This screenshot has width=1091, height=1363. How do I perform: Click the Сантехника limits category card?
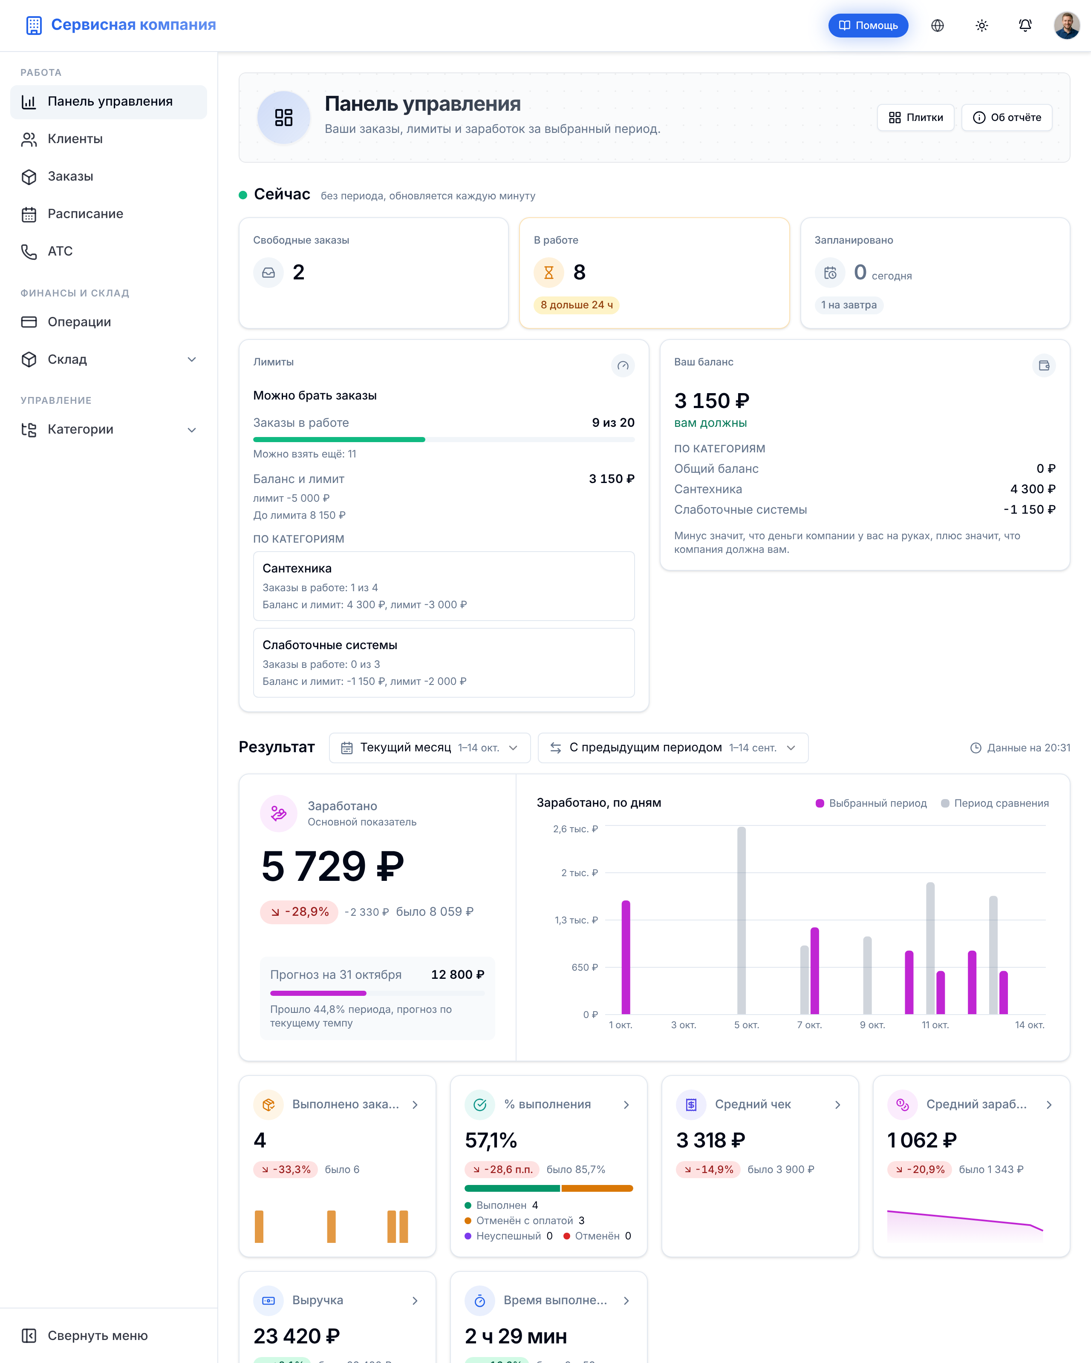[444, 586]
